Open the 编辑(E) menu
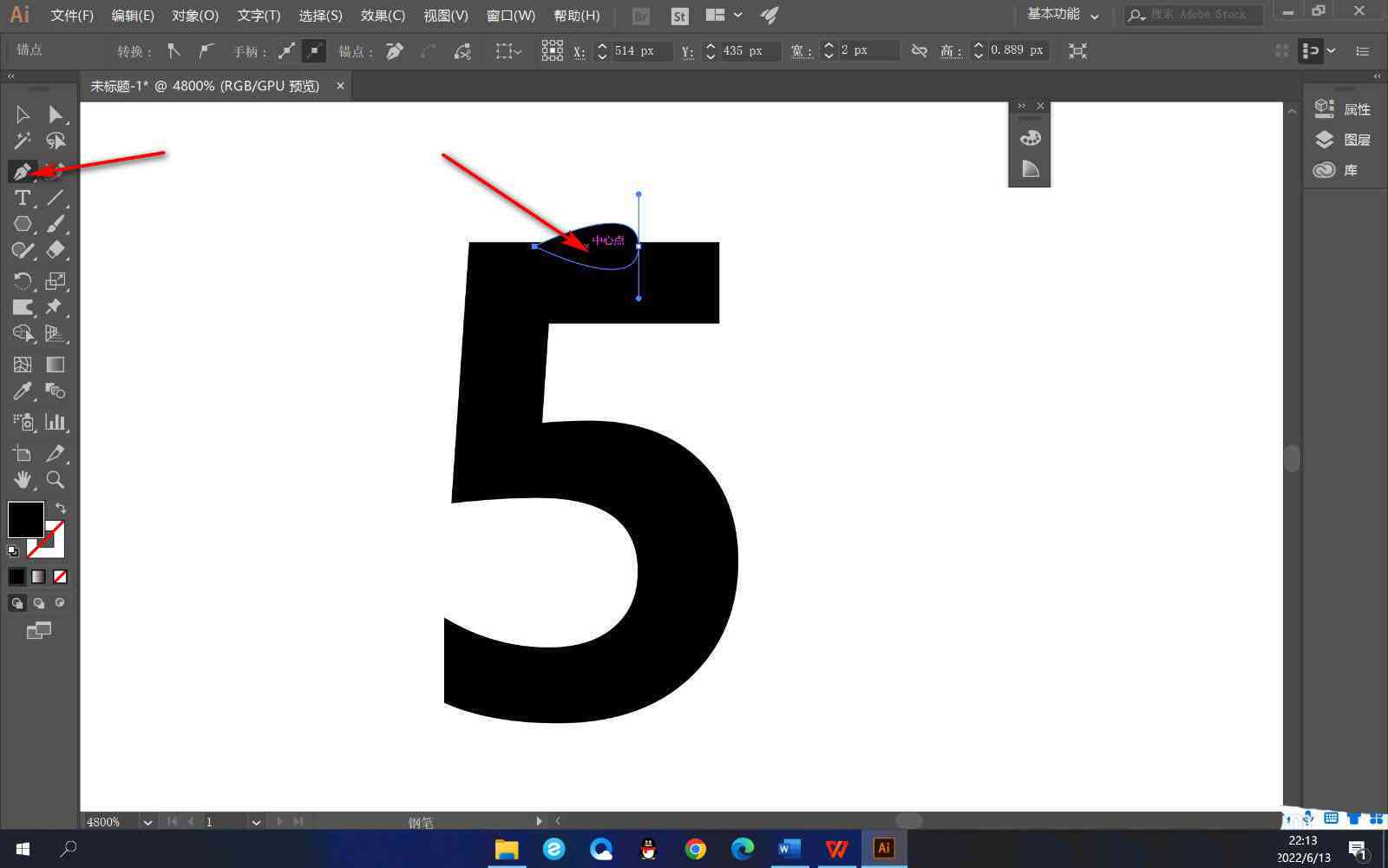 [x=133, y=16]
